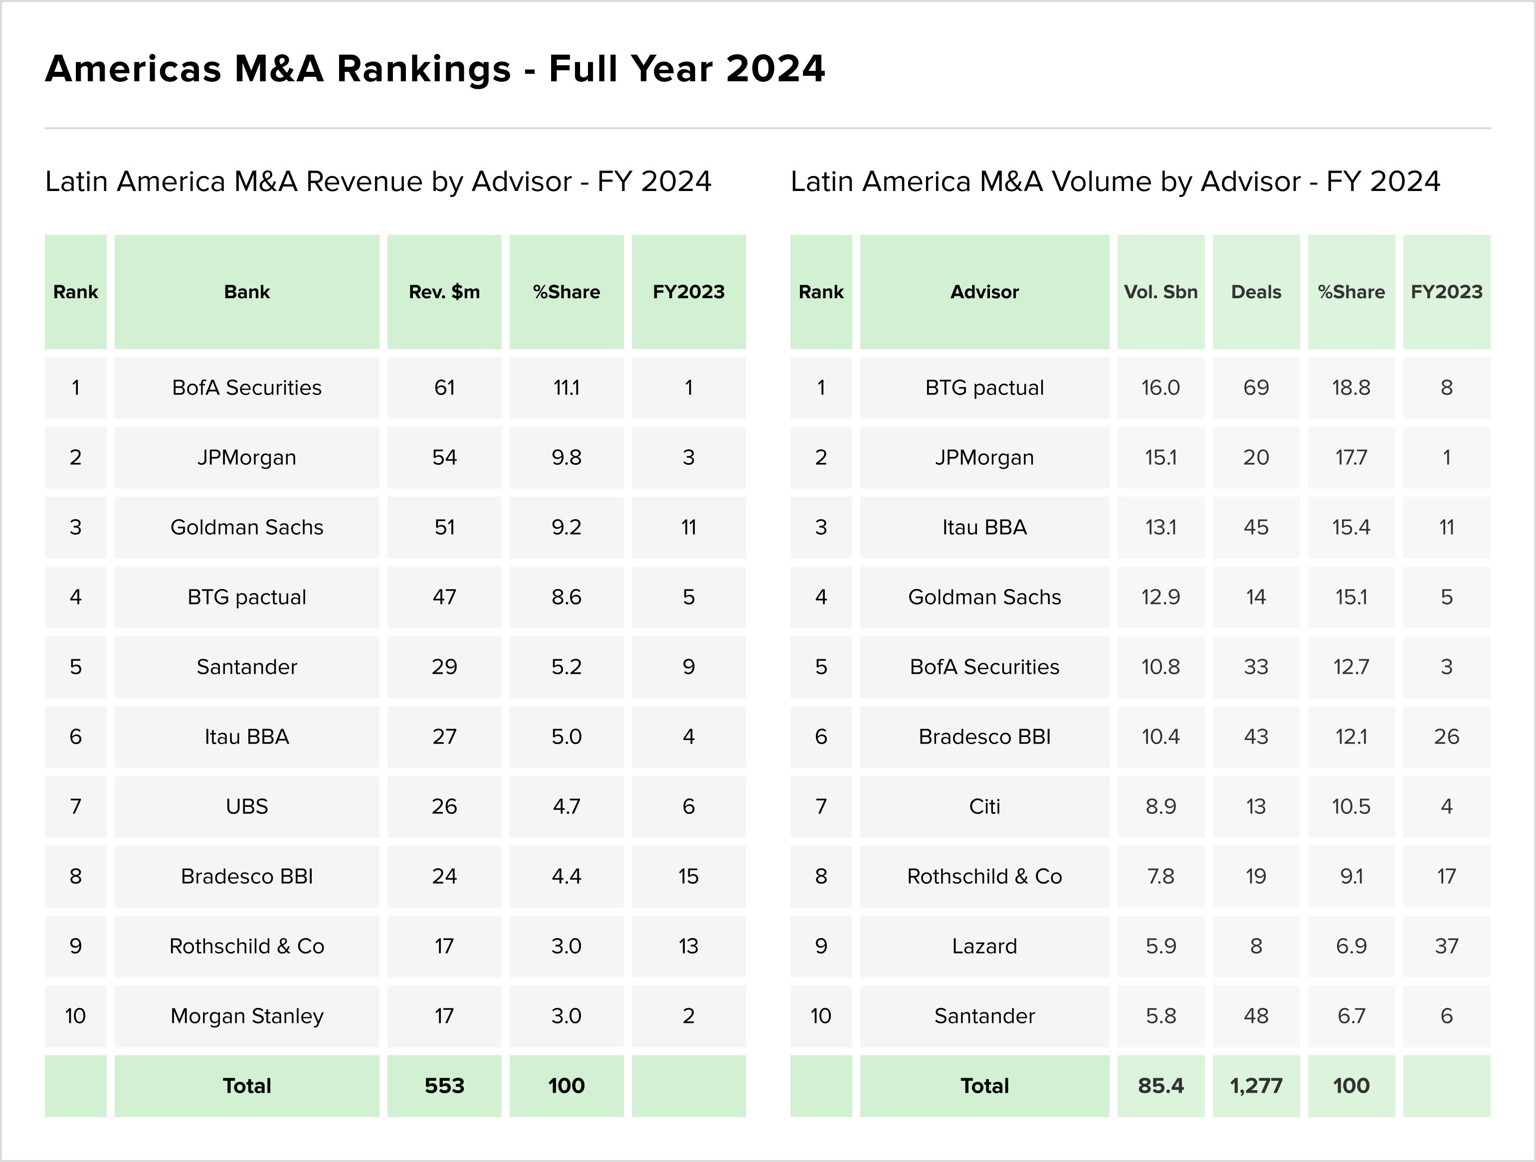Click the 'Deals' column header

pos(1255,292)
